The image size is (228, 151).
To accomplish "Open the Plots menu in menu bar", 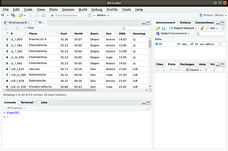I will [53, 9].
